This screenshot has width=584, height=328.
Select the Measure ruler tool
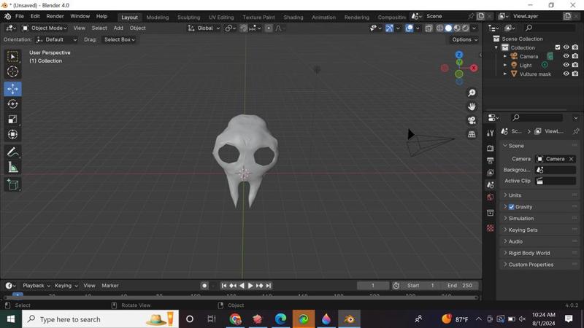12,168
